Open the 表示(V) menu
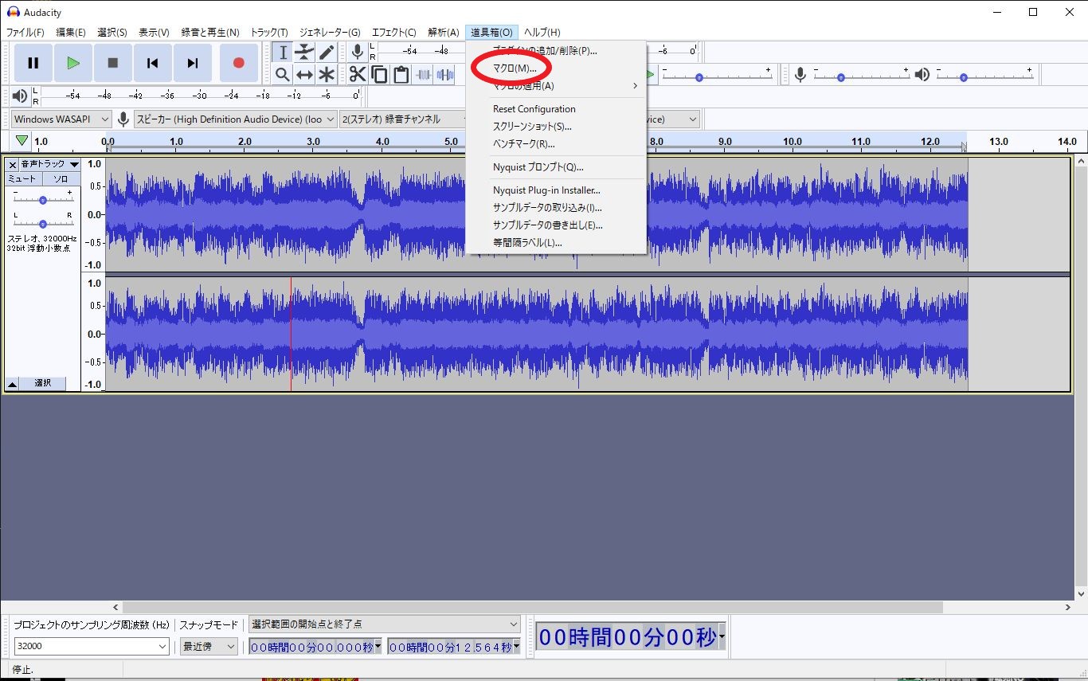The image size is (1088, 681). [x=154, y=33]
